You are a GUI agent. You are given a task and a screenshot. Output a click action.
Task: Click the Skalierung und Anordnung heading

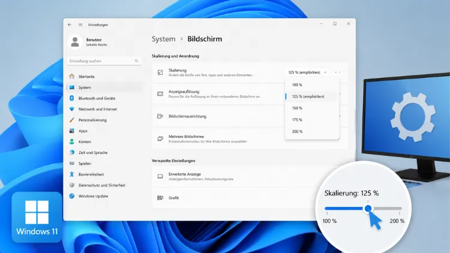click(175, 56)
